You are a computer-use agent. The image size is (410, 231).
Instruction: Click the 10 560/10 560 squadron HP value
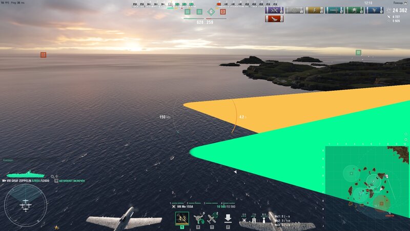click(x=226, y=207)
